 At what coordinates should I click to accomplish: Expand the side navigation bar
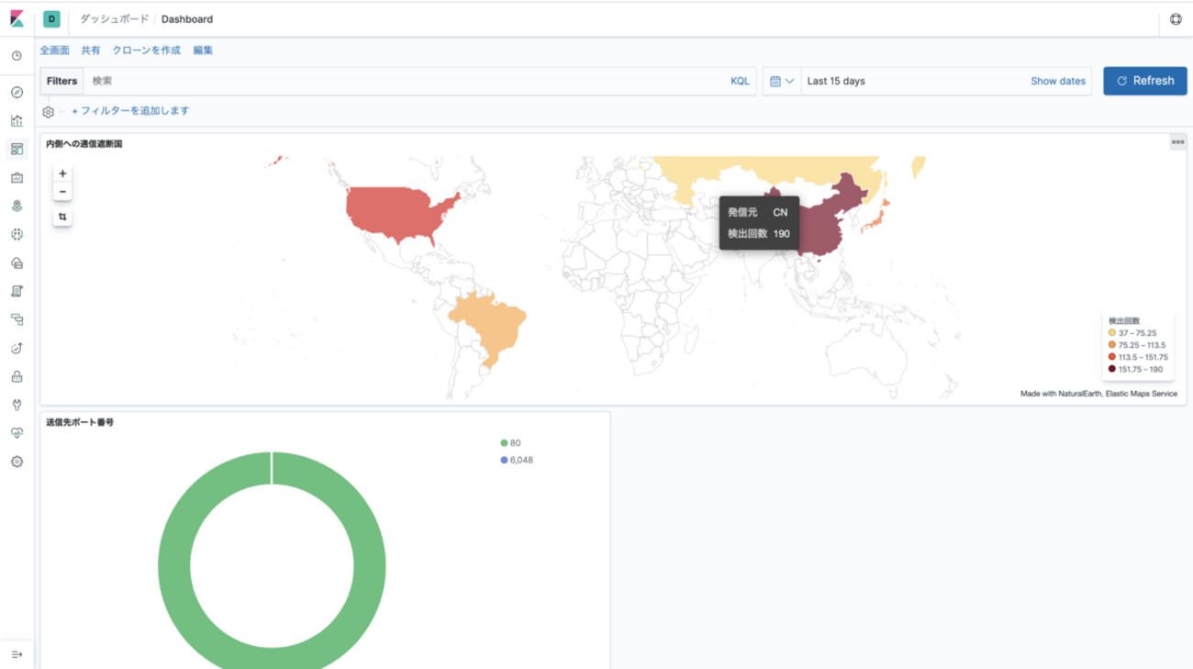pos(17,654)
